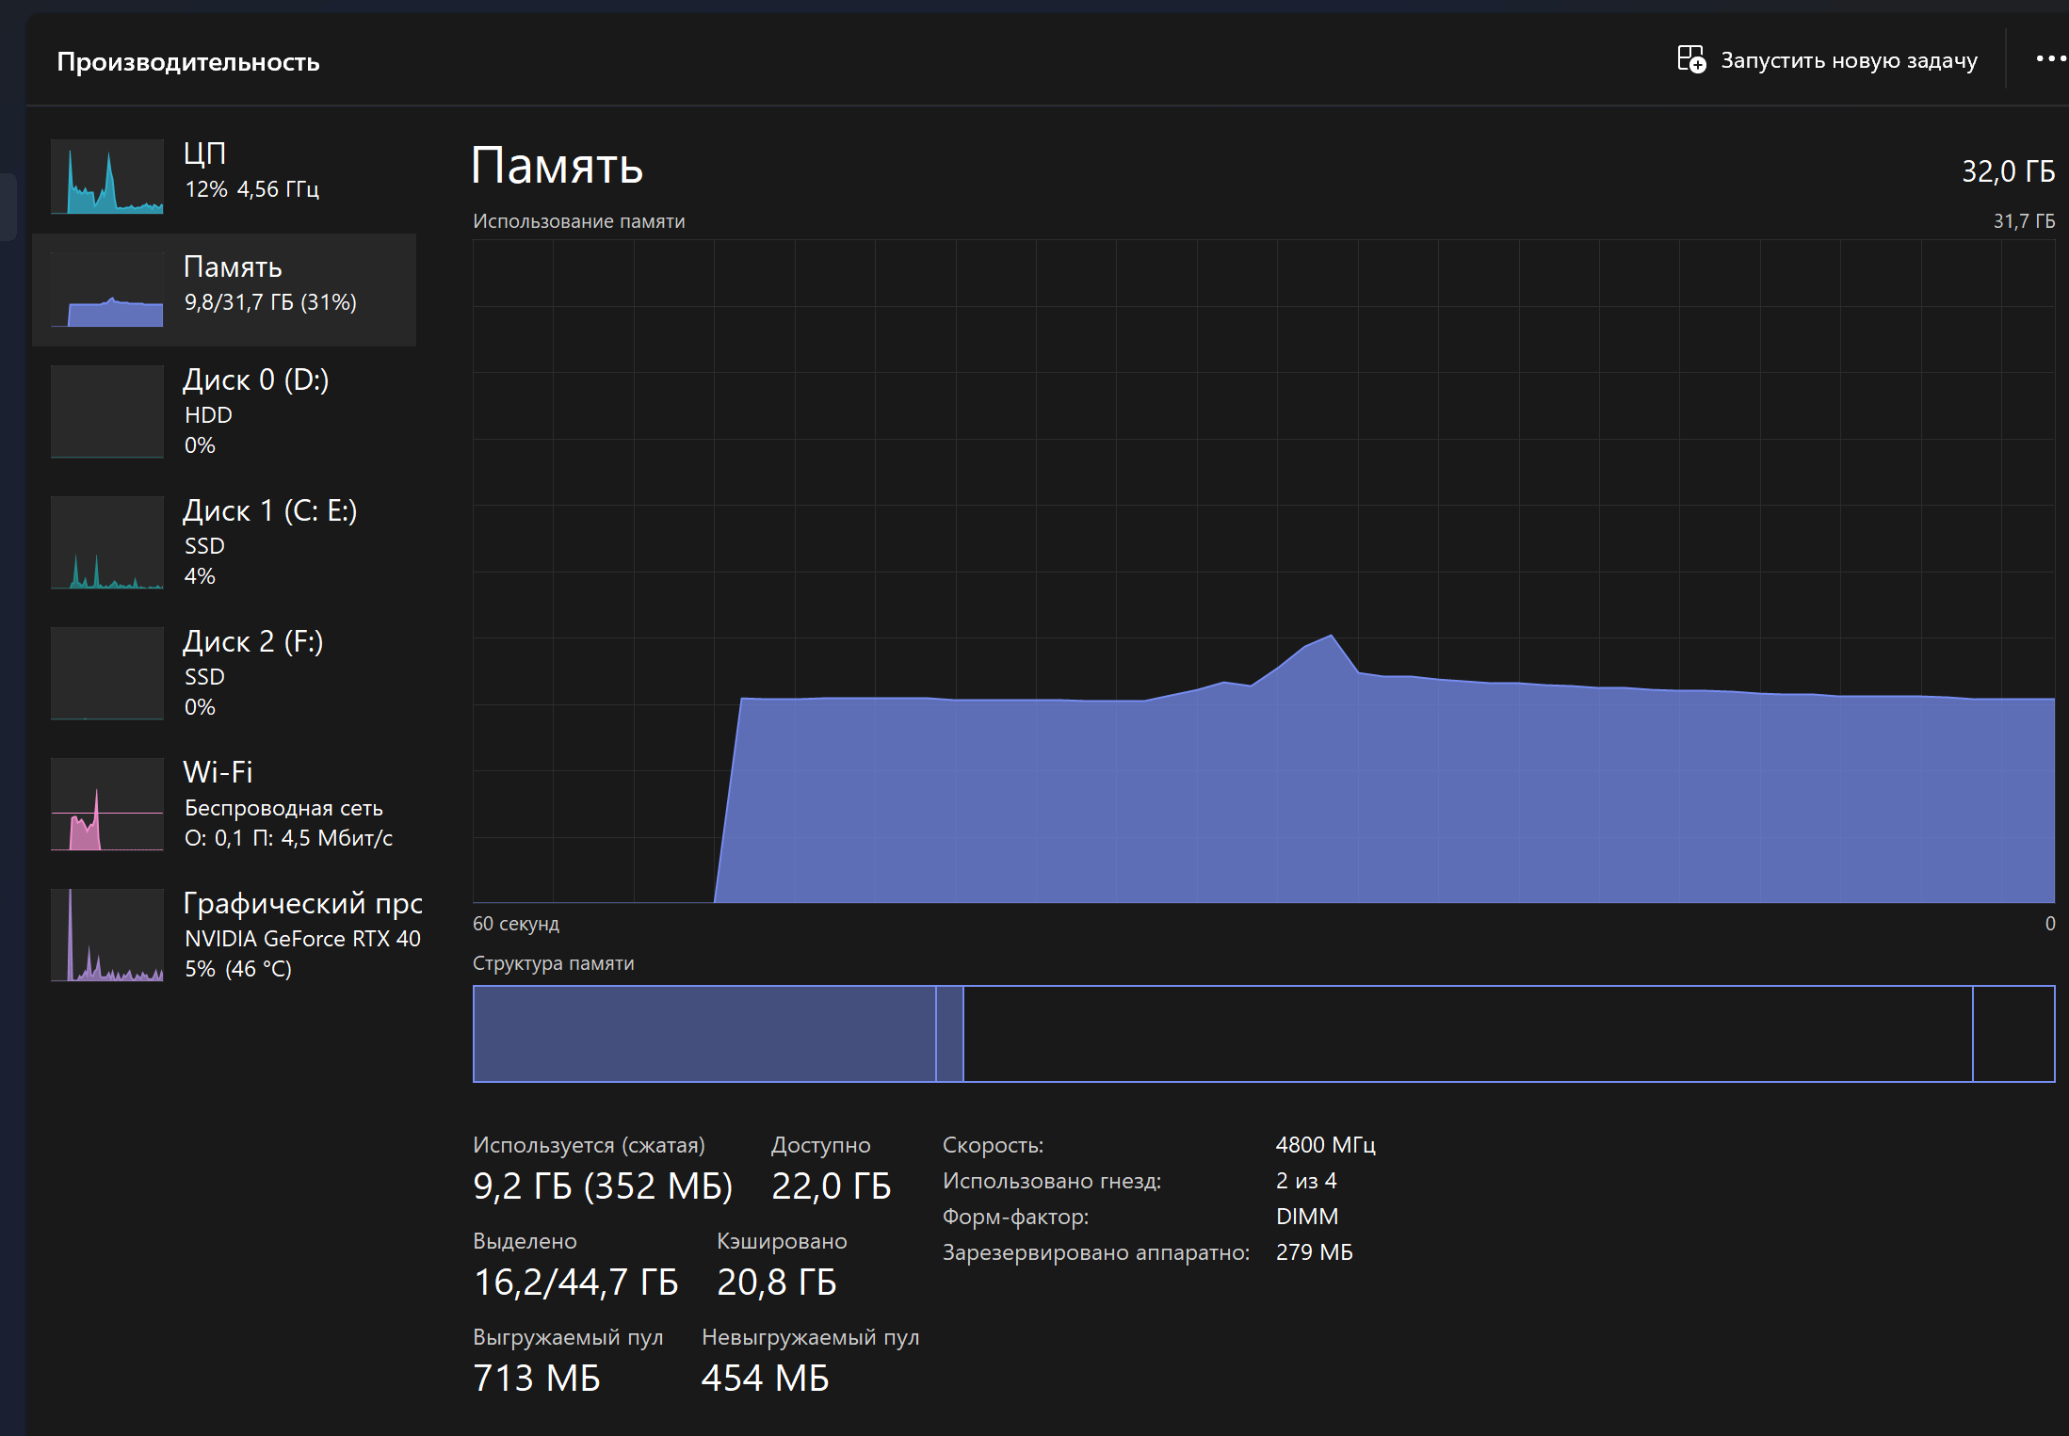
Task: Click the '31,7 ГБ' graph maximum label
Action: [2024, 221]
